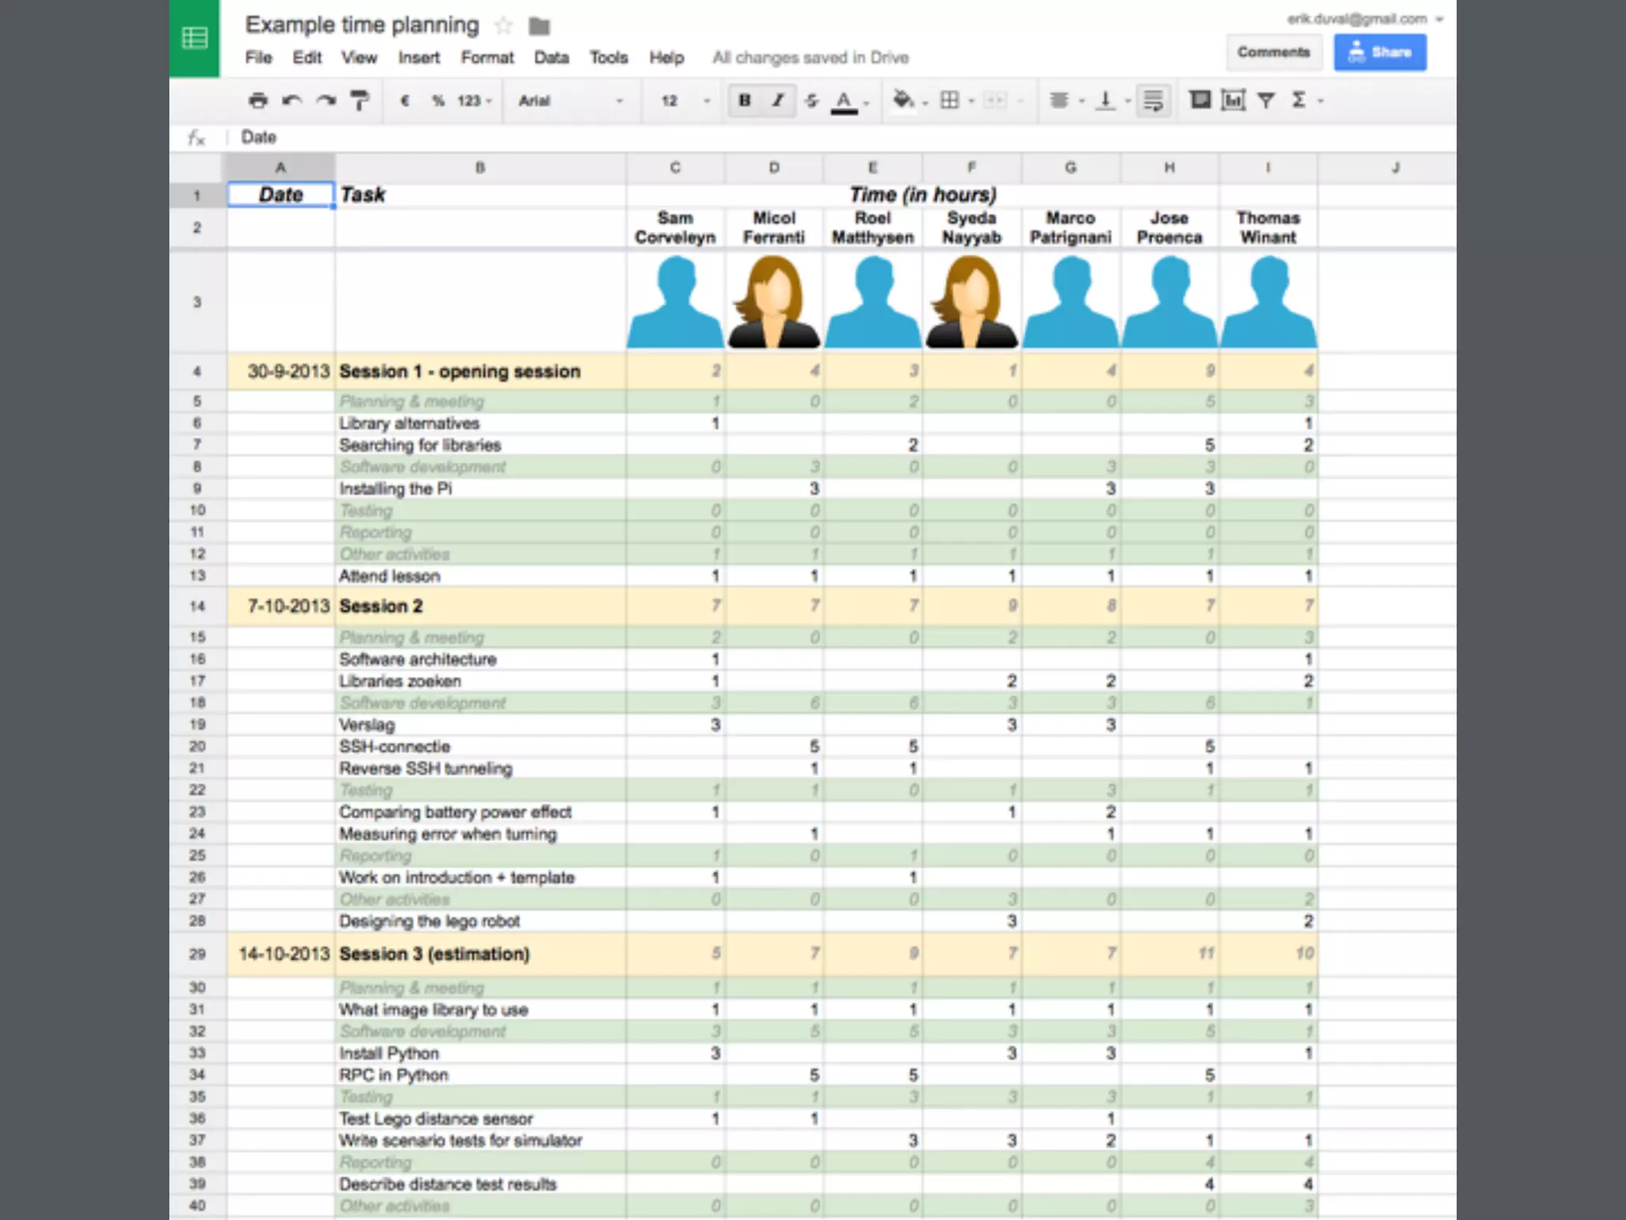Insert a comment via the toolbar icon
This screenshot has height=1220, width=1626.
(1200, 100)
